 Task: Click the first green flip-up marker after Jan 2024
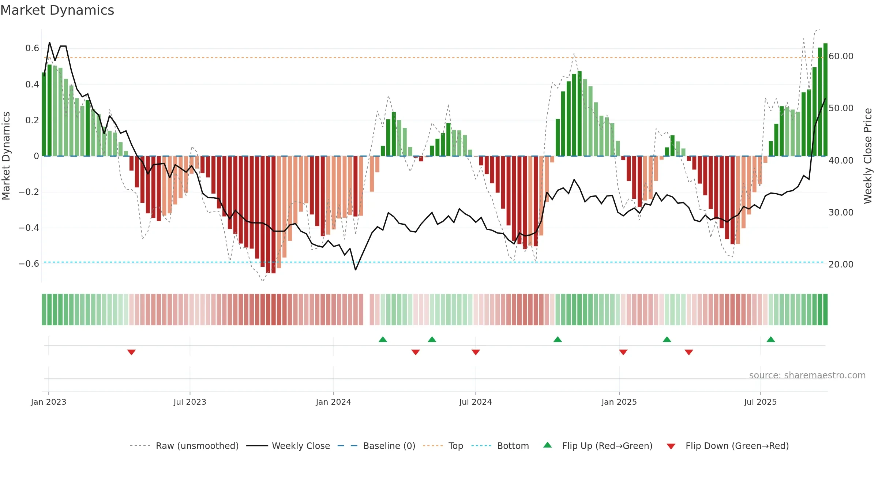point(383,339)
